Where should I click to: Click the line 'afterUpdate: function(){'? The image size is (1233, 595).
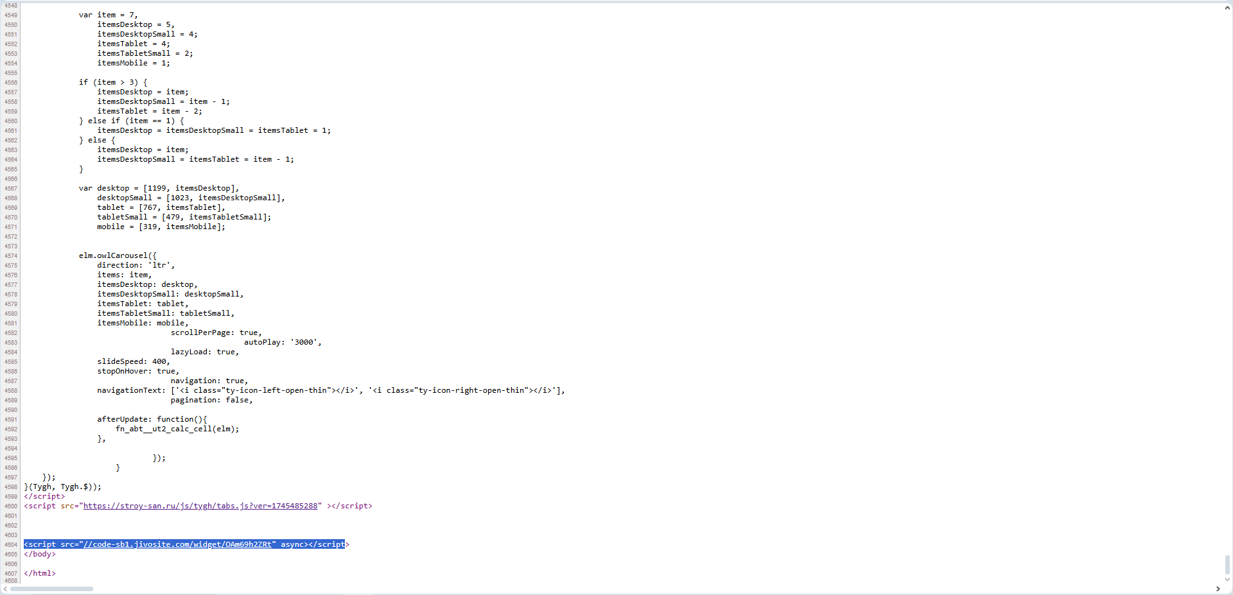pos(152,419)
